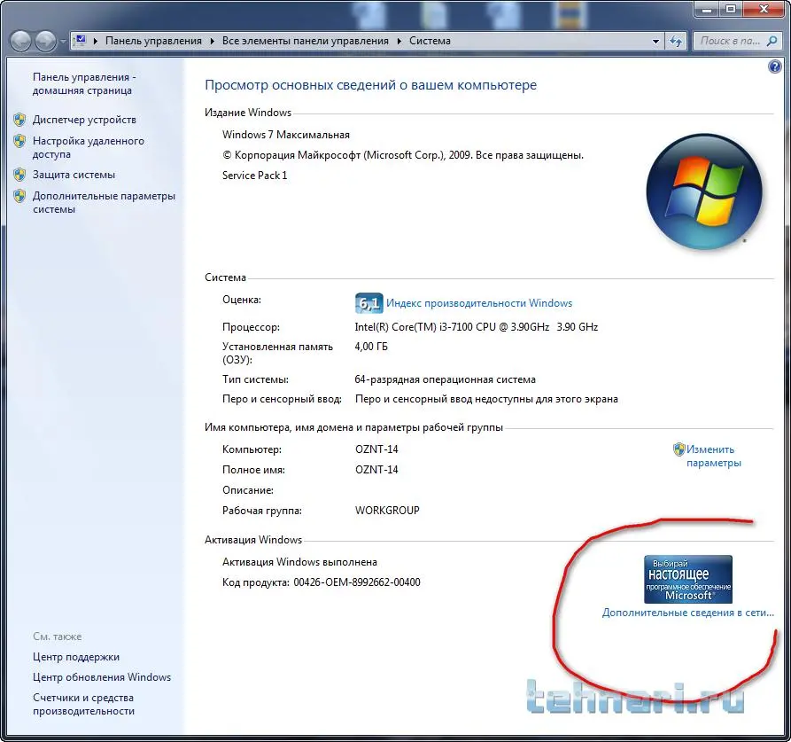The image size is (791, 742).
Task: Click shield icon next to Защита системы
Action: point(19,175)
